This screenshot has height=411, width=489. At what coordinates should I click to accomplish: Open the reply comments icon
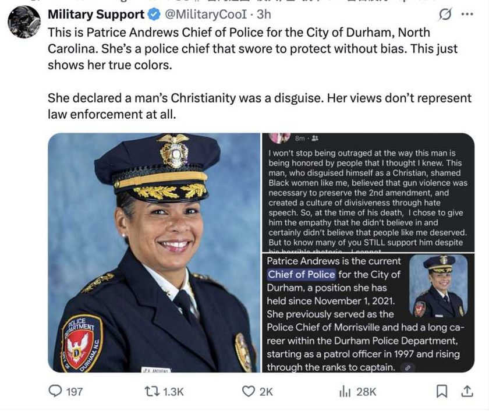pyautogui.click(x=55, y=391)
